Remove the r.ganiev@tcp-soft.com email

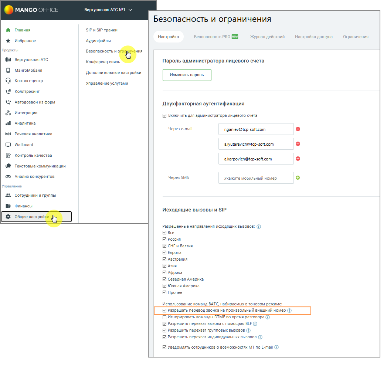click(298, 129)
